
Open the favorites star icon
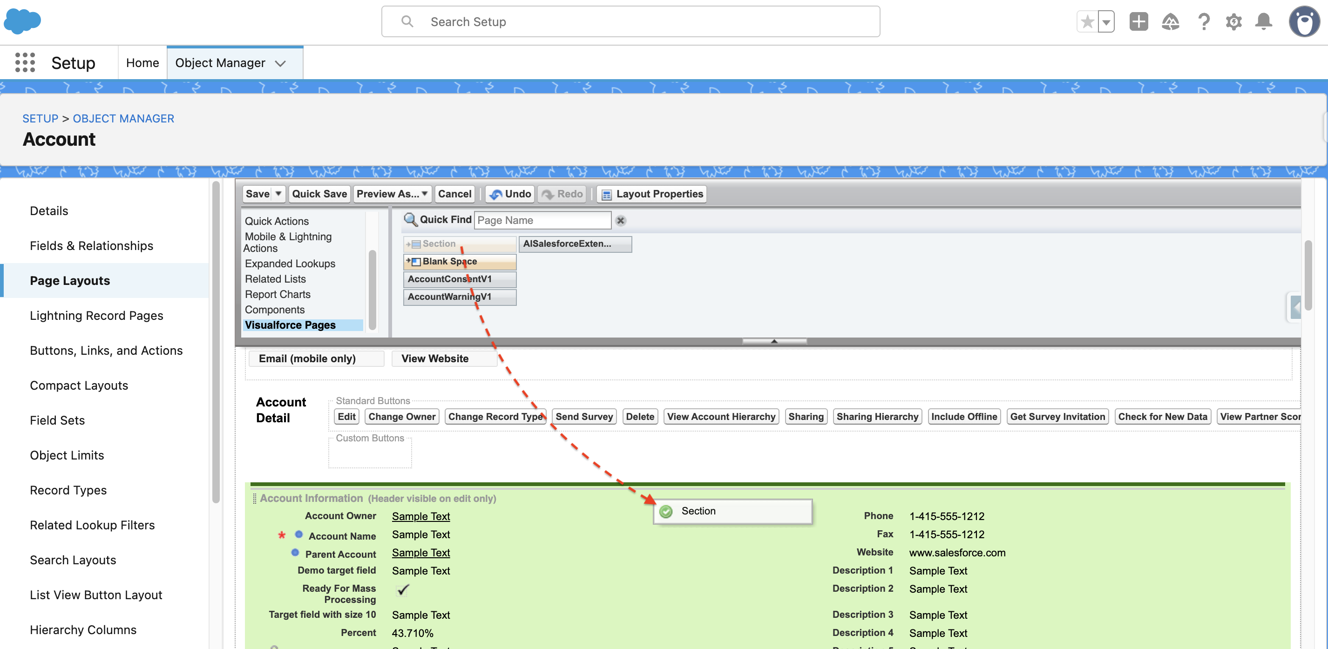point(1087,22)
